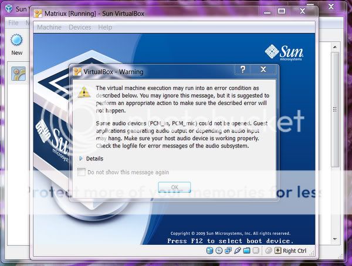Image resolution: width=352 pixels, height=266 pixels.
Task: Click the CD/DVD icon in the status bar
Action: coord(219,251)
